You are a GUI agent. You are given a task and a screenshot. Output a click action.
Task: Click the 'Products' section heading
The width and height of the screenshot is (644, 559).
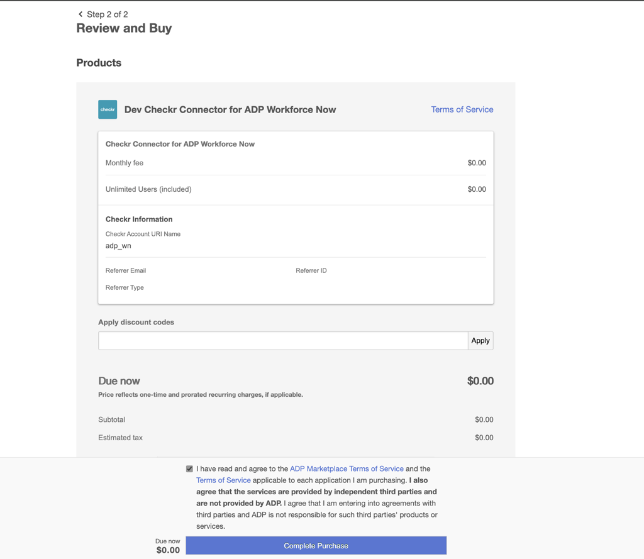[x=99, y=63]
